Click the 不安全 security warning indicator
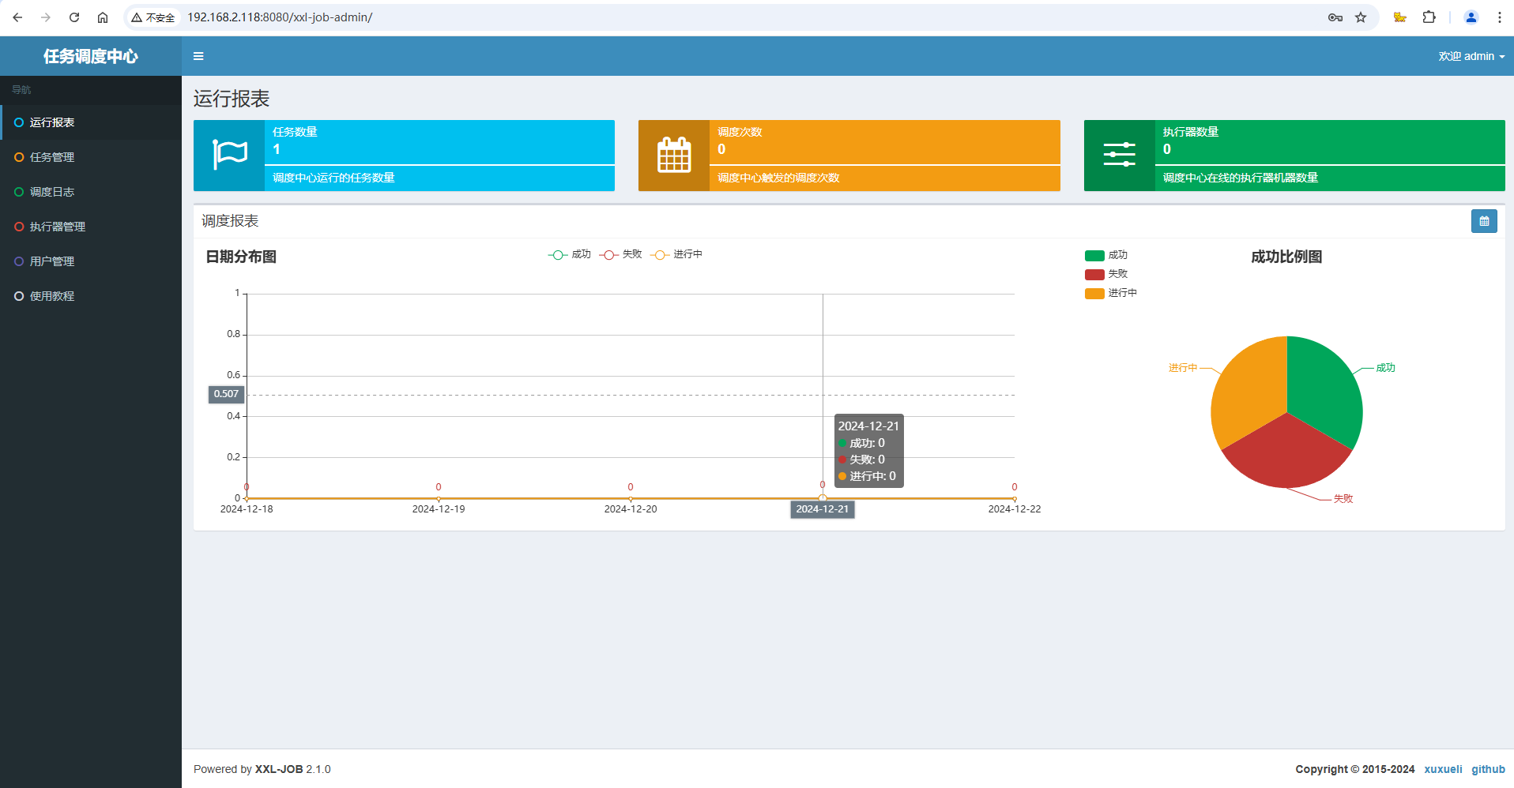 (x=153, y=17)
